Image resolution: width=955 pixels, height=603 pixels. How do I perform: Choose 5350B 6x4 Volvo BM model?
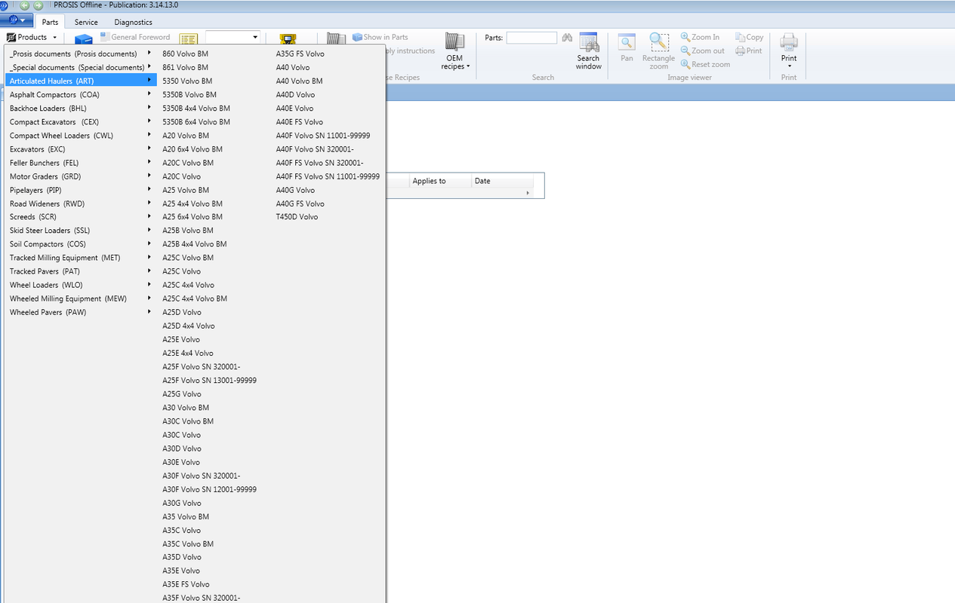(x=196, y=122)
